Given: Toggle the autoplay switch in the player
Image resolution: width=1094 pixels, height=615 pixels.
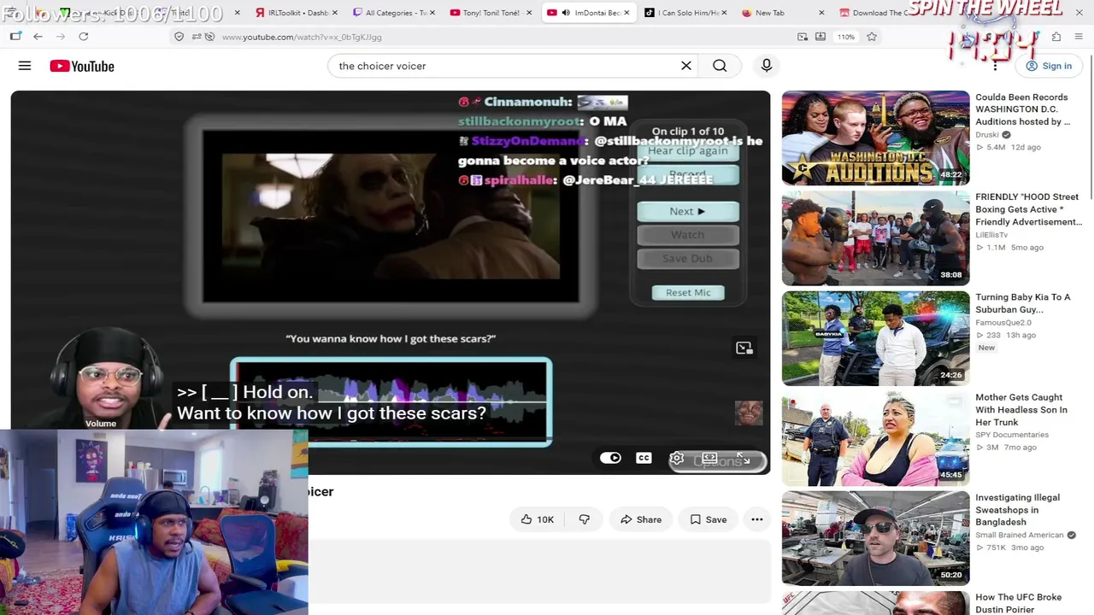Looking at the screenshot, I should click(x=610, y=459).
